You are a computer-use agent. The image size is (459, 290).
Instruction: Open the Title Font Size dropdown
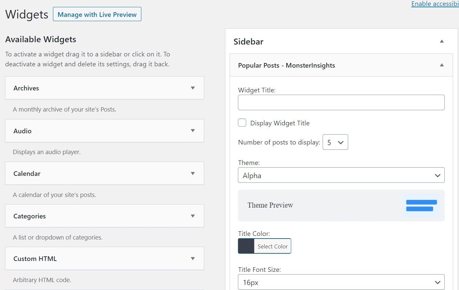click(x=341, y=282)
